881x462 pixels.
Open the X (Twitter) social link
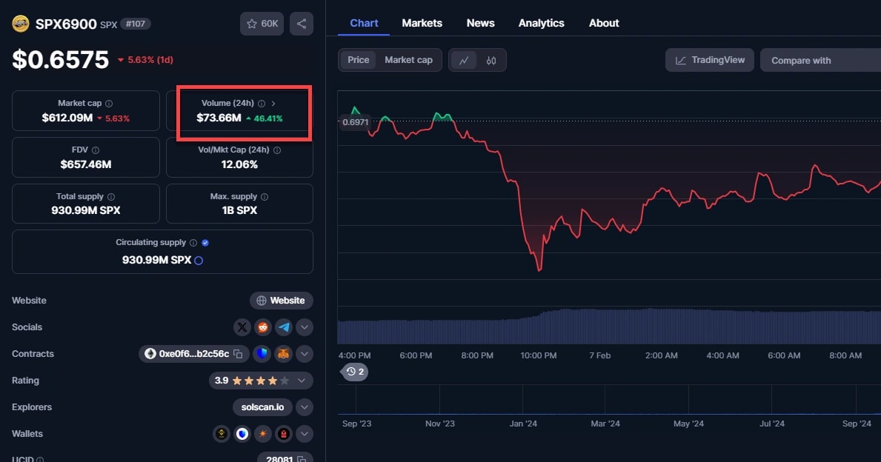(x=242, y=327)
